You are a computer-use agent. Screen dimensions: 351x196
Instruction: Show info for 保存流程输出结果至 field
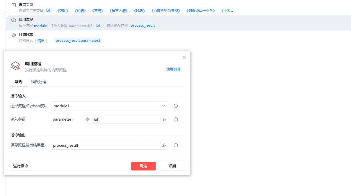click(176, 145)
